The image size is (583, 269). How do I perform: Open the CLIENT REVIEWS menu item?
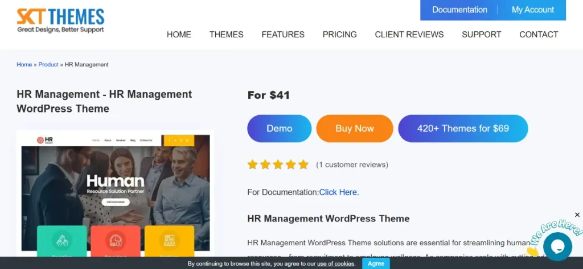pos(409,35)
